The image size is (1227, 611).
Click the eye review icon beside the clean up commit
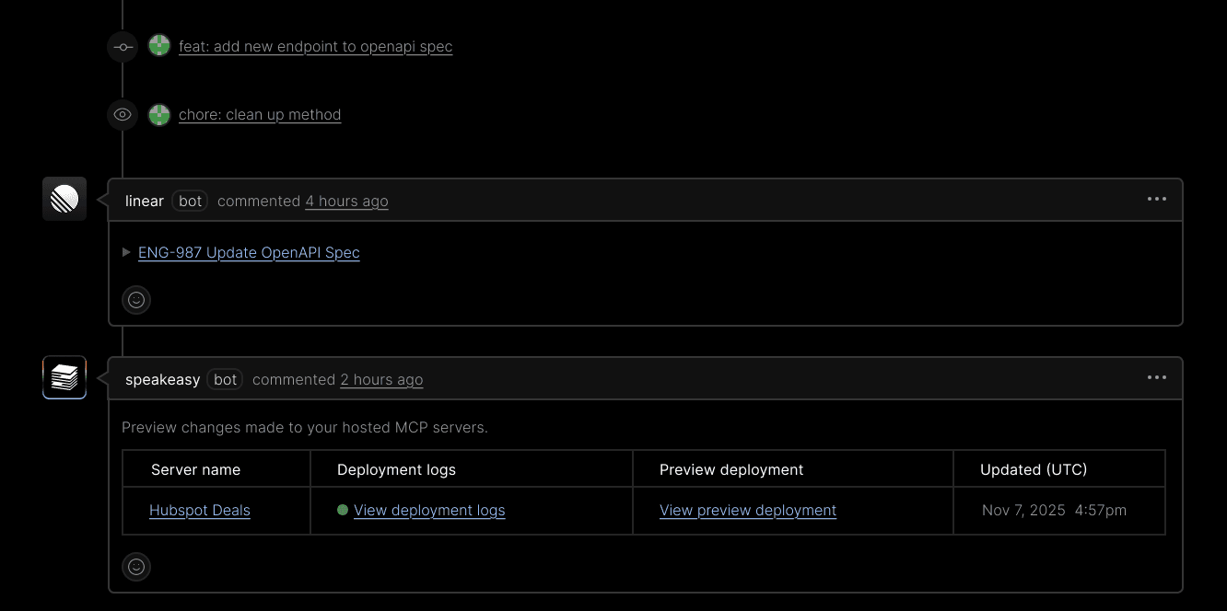[123, 114]
